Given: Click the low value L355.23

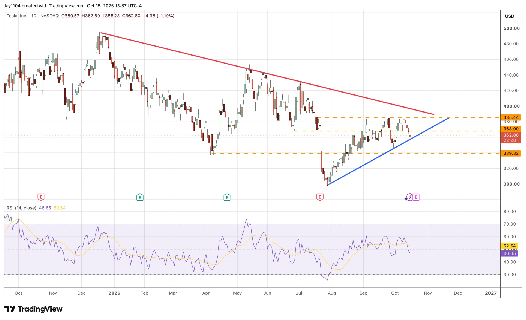Looking at the screenshot, I should [111, 16].
